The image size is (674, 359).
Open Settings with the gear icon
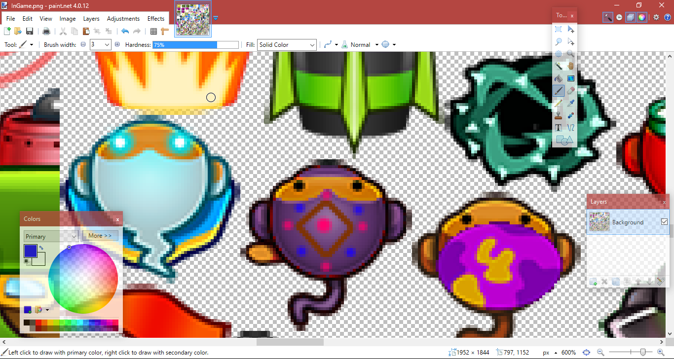click(656, 17)
